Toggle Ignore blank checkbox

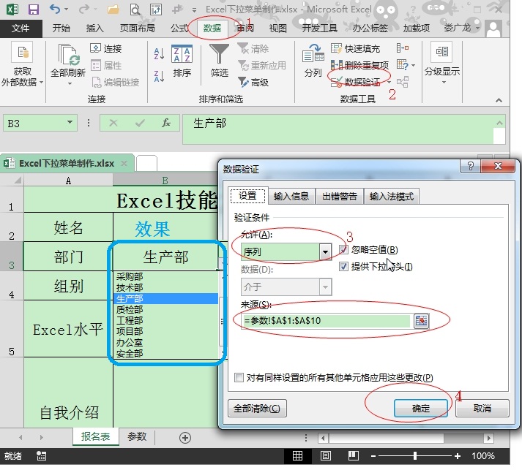click(x=343, y=249)
